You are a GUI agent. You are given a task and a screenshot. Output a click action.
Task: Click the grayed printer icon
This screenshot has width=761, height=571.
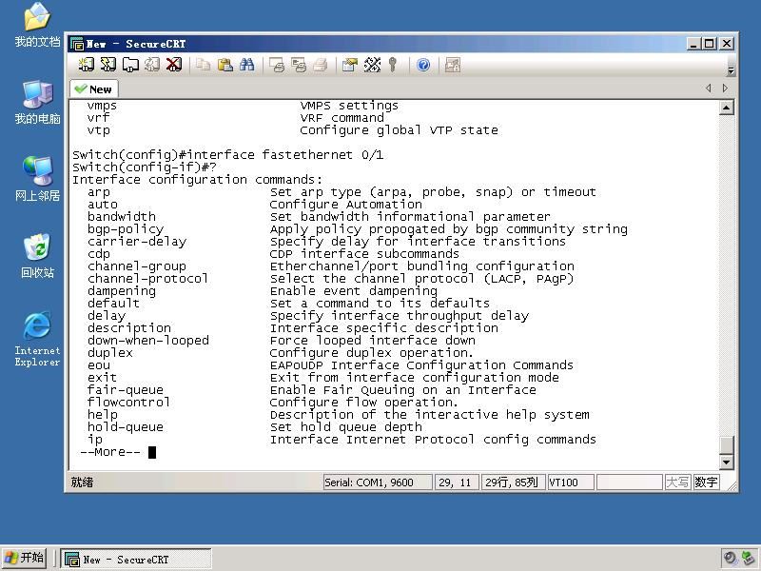tap(321, 65)
